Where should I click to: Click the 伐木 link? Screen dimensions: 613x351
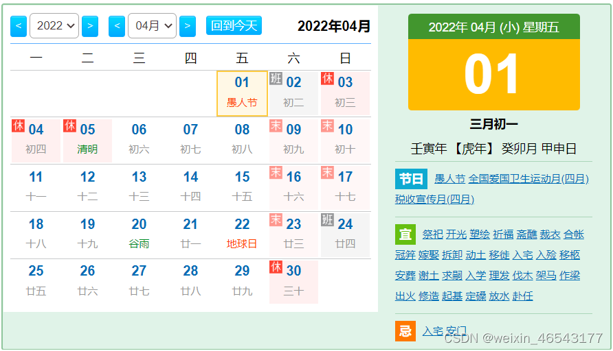point(523,276)
